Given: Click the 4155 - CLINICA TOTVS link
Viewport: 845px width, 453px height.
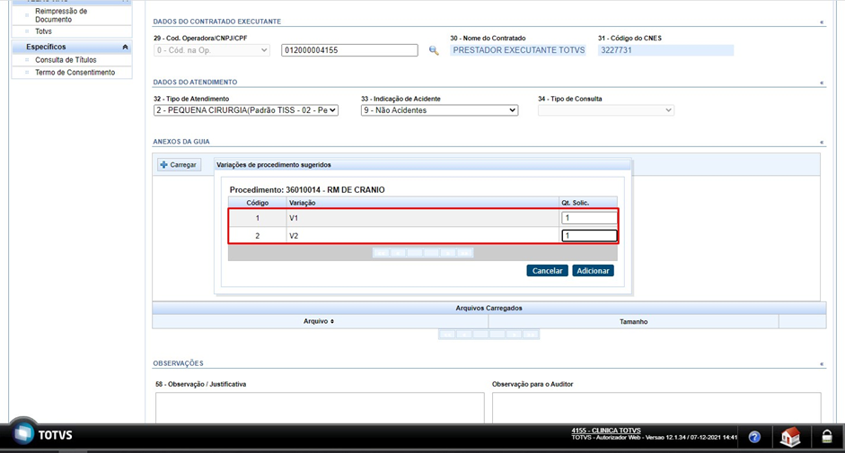Looking at the screenshot, I should point(606,431).
